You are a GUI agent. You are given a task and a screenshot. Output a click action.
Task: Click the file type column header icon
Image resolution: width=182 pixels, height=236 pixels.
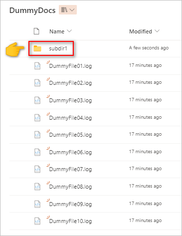point(36,31)
